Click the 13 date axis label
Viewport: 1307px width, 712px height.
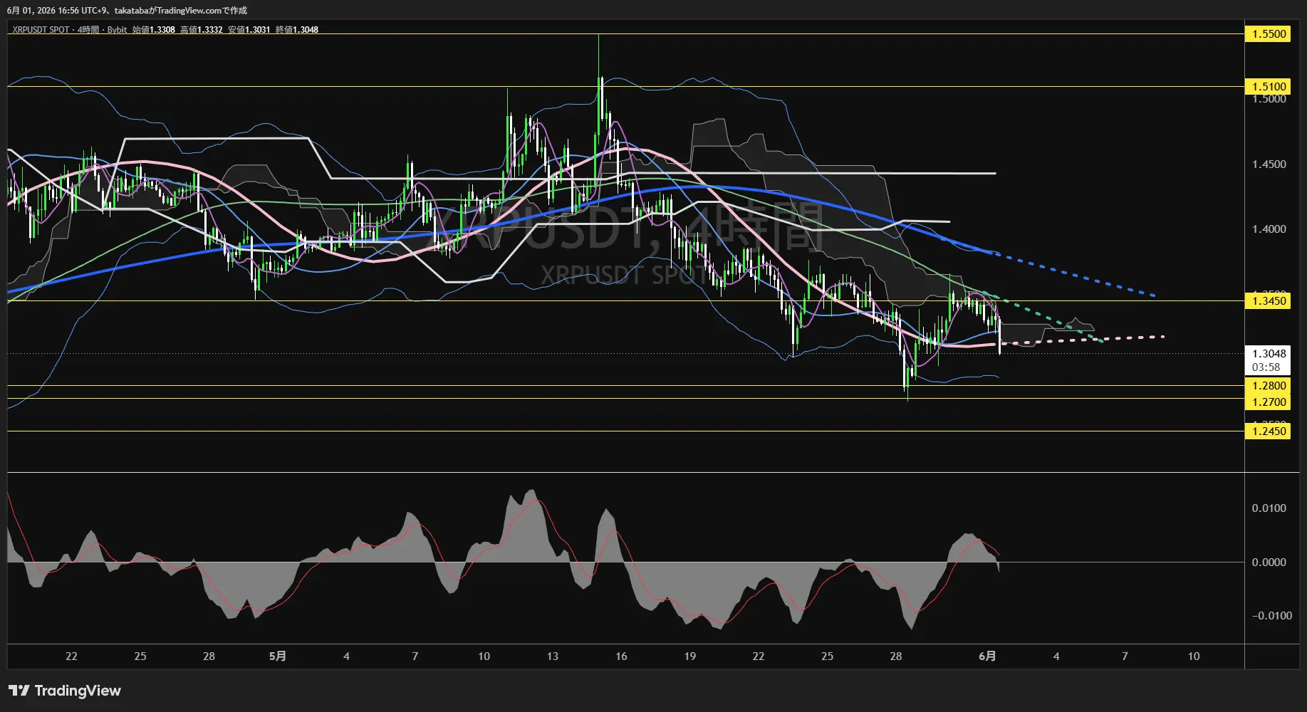click(x=553, y=656)
